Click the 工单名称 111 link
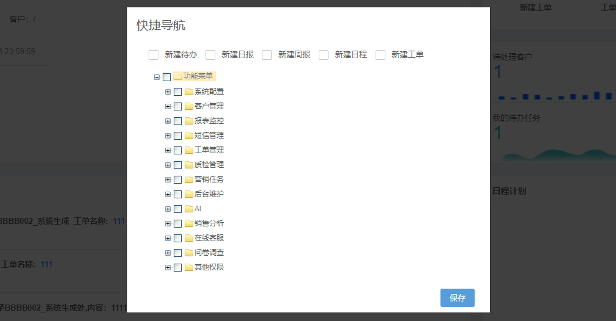 (46, 264)
